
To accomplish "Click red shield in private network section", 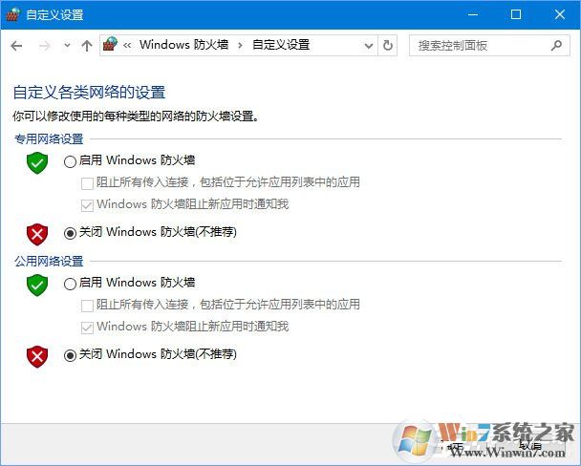I will tap(37, 234).
